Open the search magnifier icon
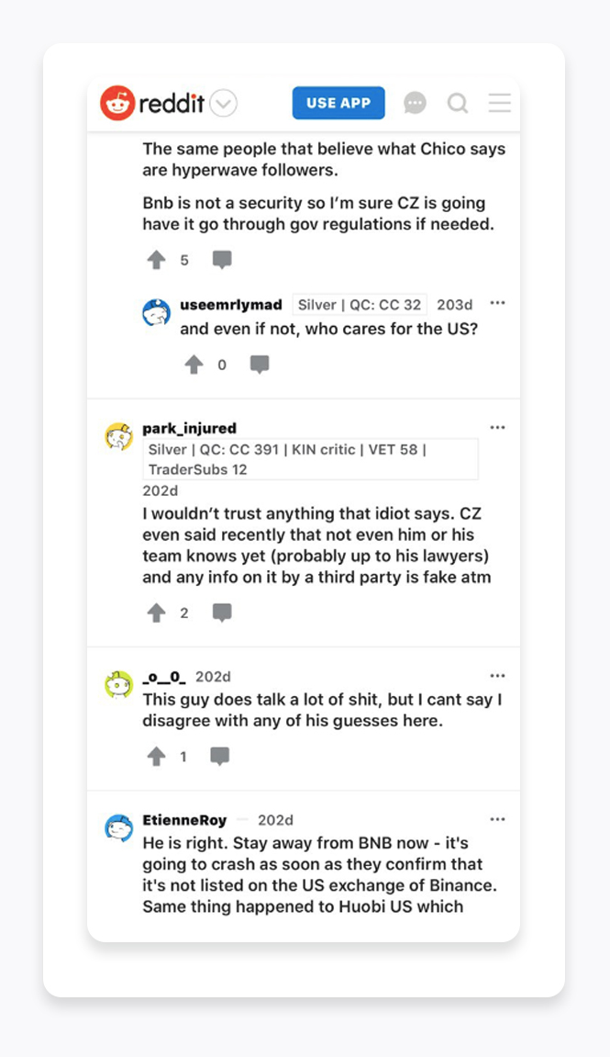 click(x=458, y=103)
